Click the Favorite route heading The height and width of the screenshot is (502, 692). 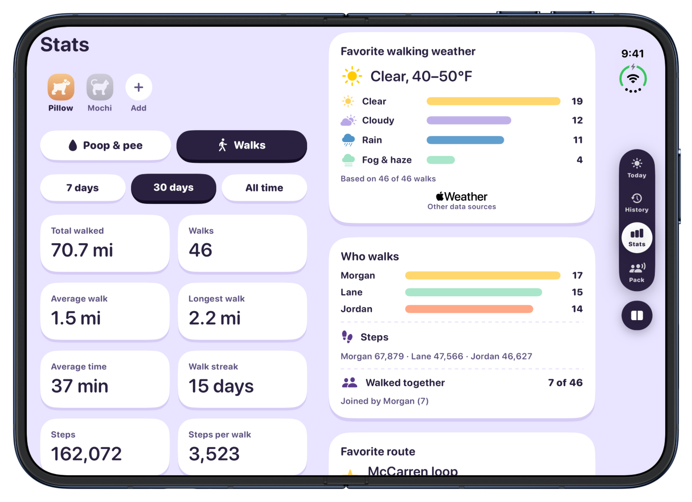[x=378, y=452]
